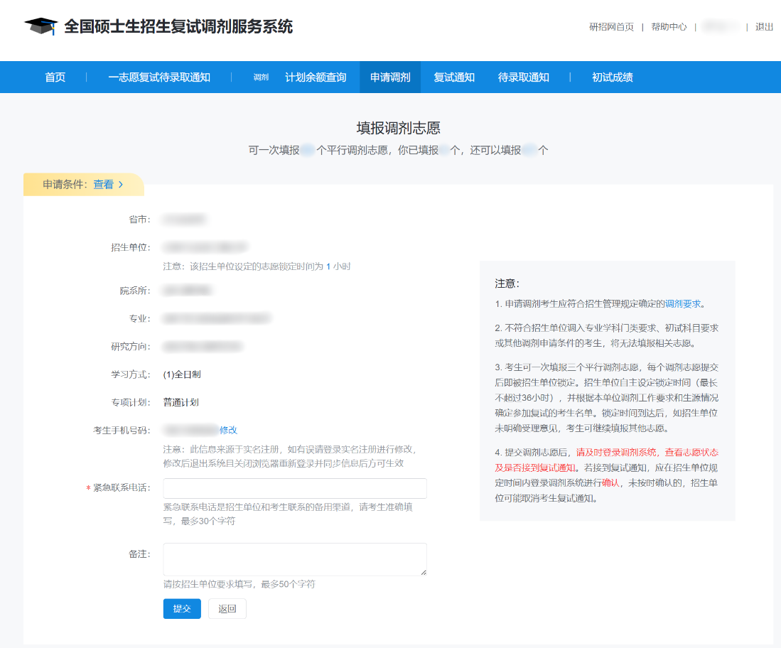This screenshot has height=648, width=781.
Task: Switch to the 首页 tab
Action: tap(54, 77)
